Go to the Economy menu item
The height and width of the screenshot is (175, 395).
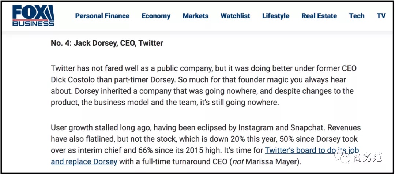pyautogui.click(x=156, y=16)
